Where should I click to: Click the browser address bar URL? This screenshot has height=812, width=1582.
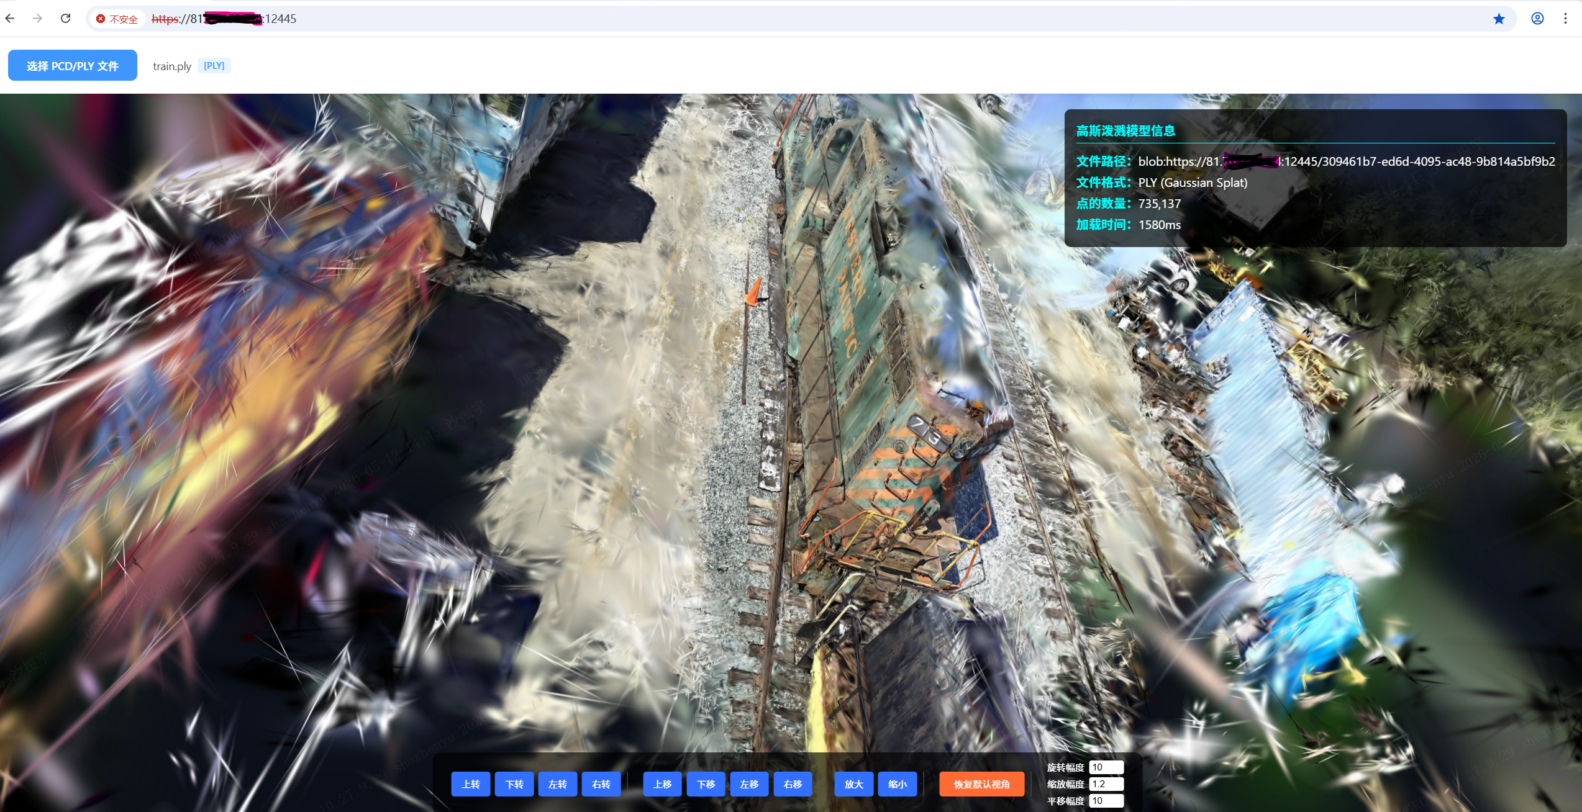pyautogui.click(x=224, y=19)
